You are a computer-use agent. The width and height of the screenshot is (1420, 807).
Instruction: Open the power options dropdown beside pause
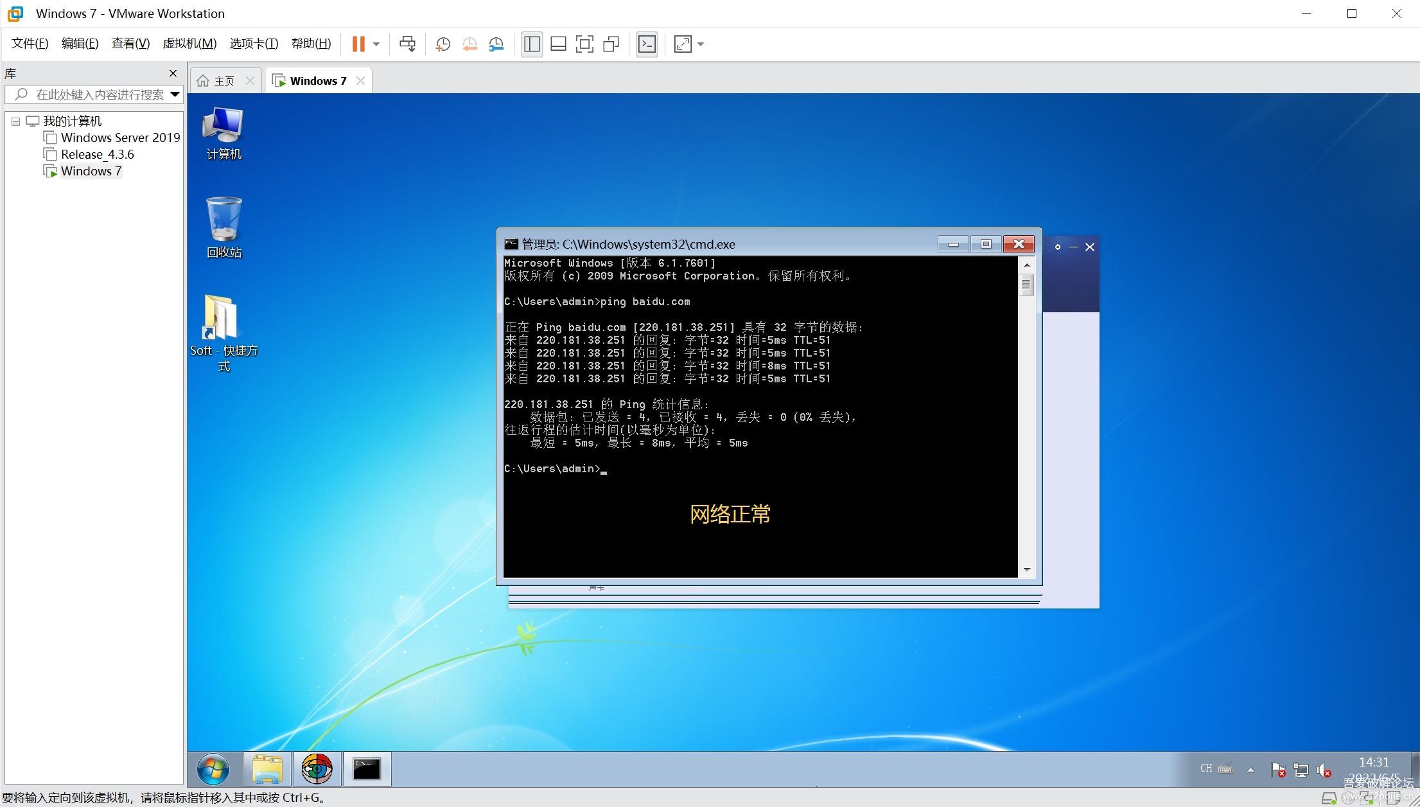[376, 44]
